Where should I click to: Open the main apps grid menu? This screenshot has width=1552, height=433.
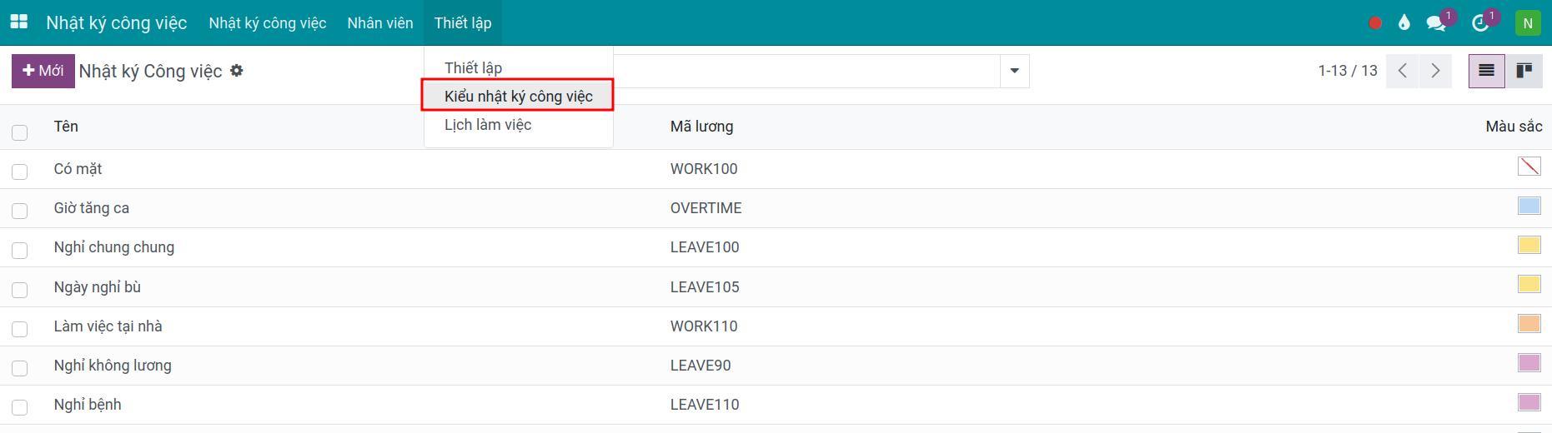18,22
